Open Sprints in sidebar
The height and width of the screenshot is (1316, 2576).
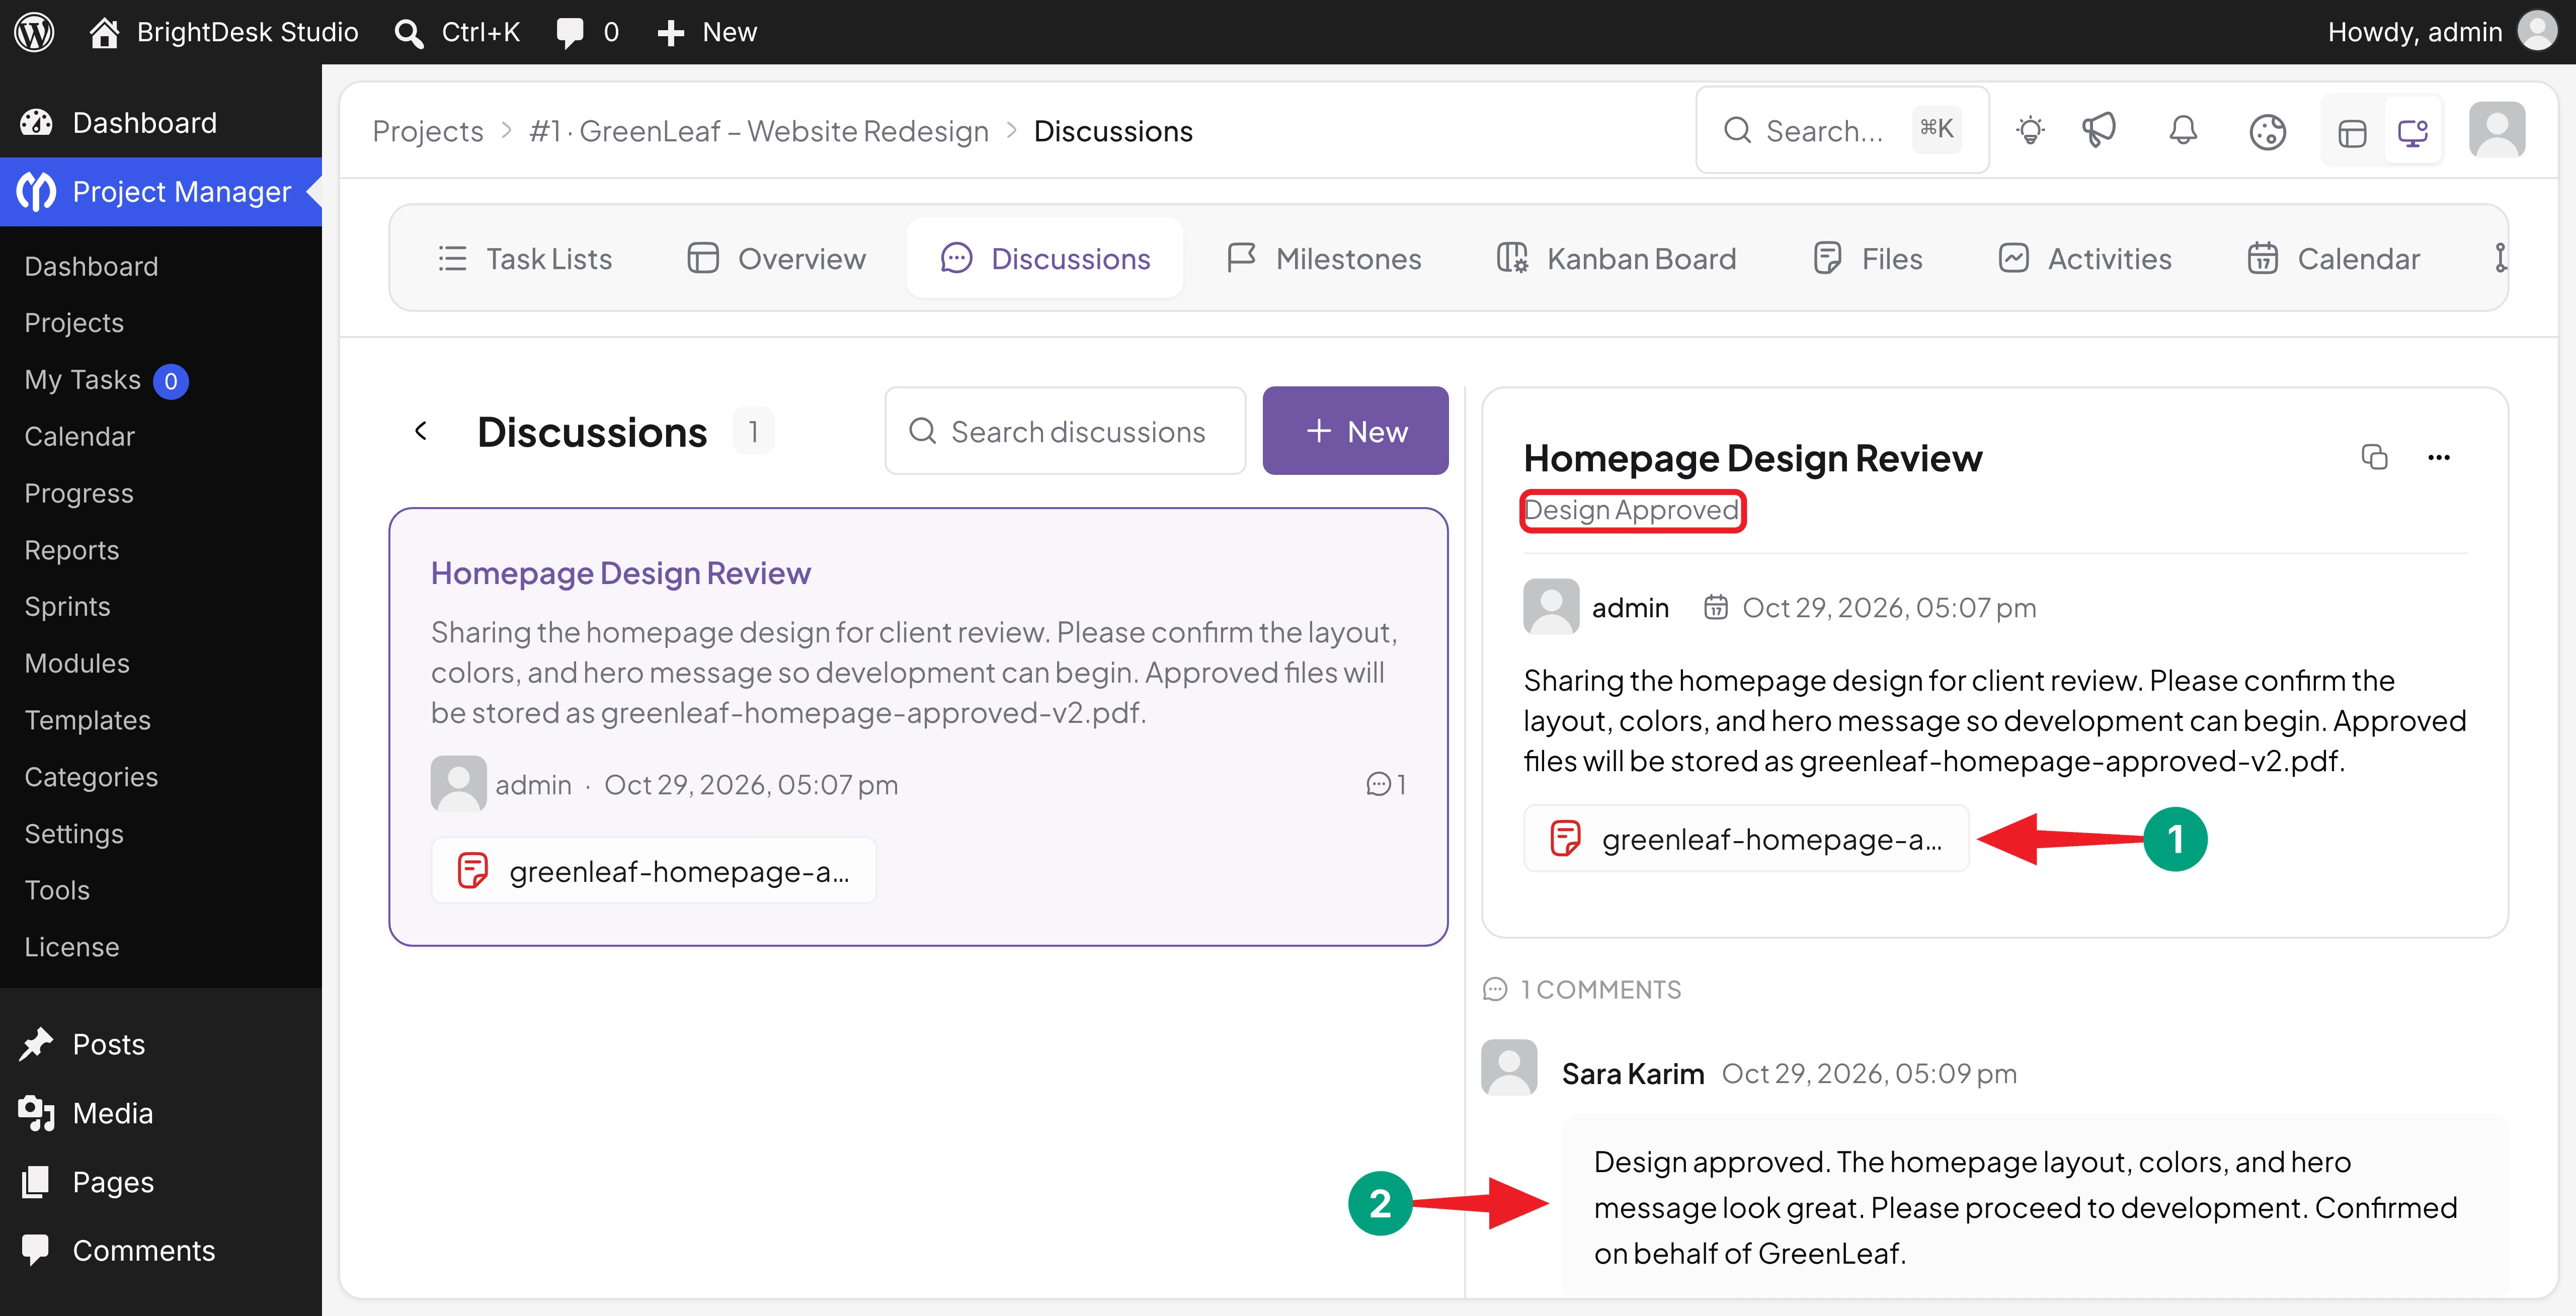coord(67,607)
